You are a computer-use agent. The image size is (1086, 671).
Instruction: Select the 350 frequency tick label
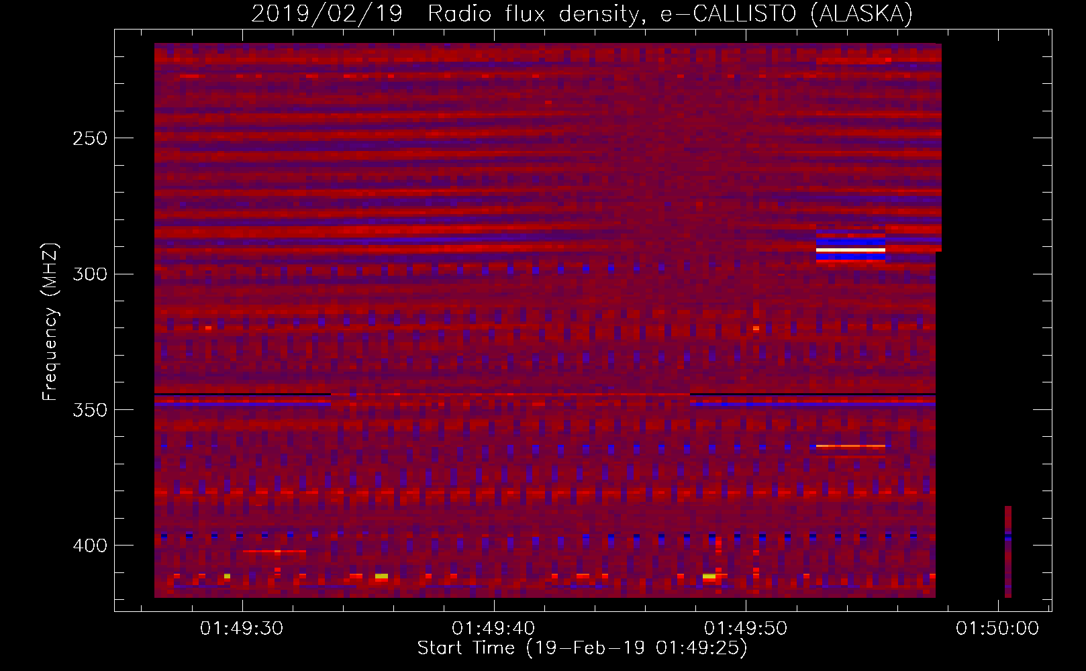(90, 410)
